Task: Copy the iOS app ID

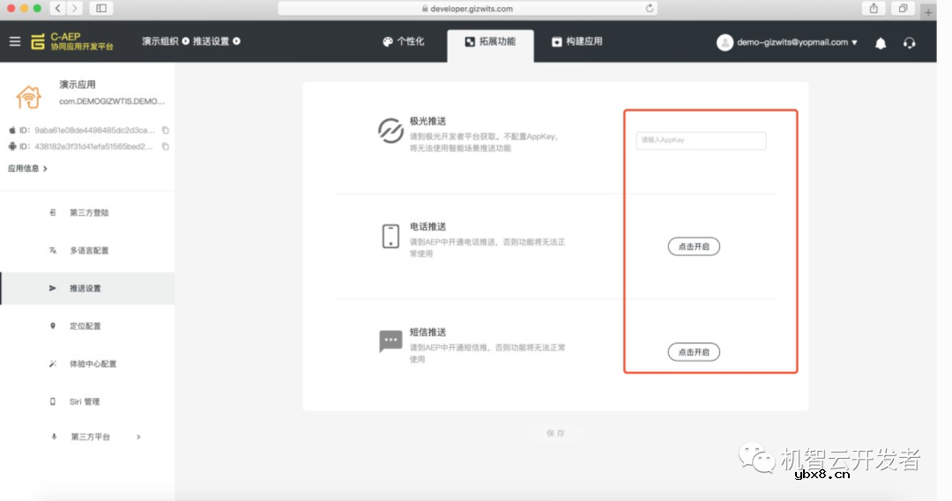Action: click(165, 129)
